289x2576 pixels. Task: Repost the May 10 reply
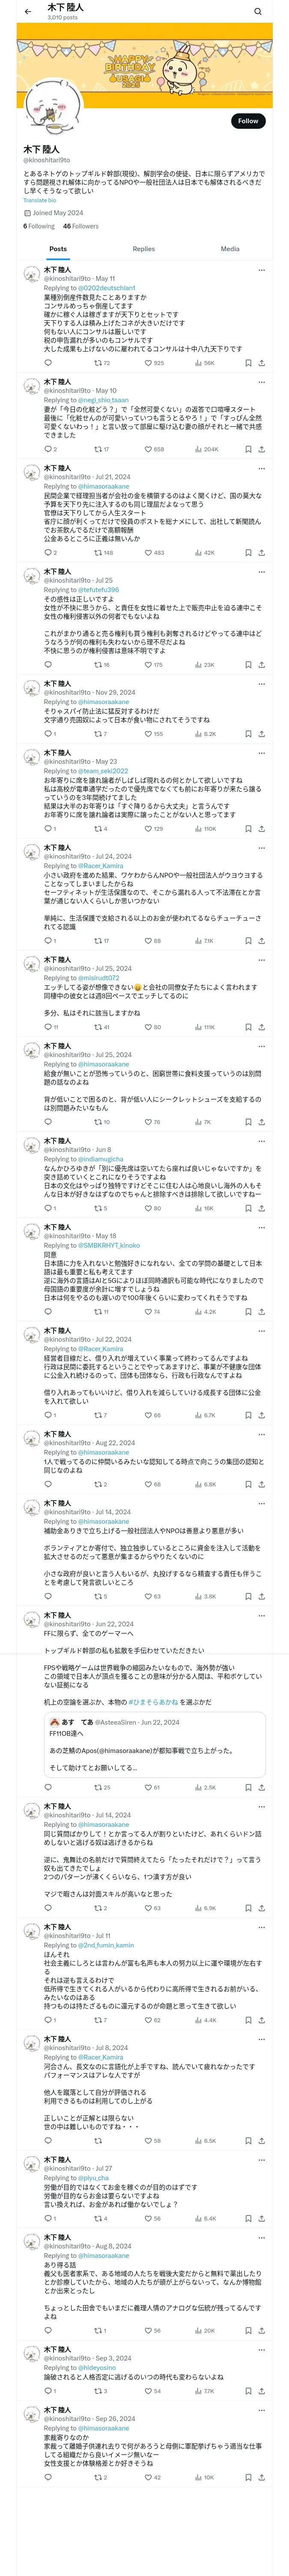[98, 449]
